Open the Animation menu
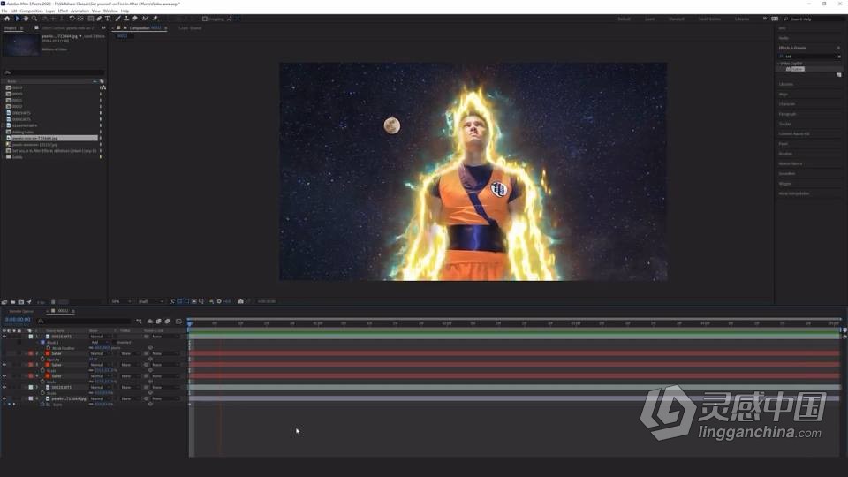Viewport: 848px width, 477px height. point(80,11)
